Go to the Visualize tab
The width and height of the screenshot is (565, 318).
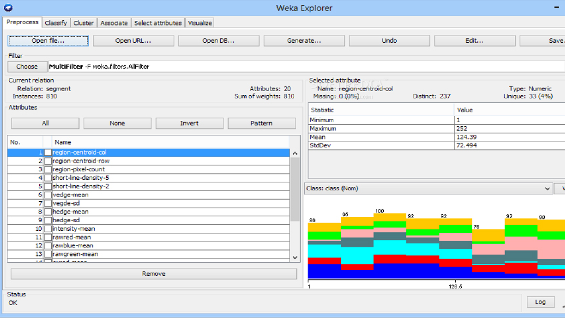pos(200,23)
